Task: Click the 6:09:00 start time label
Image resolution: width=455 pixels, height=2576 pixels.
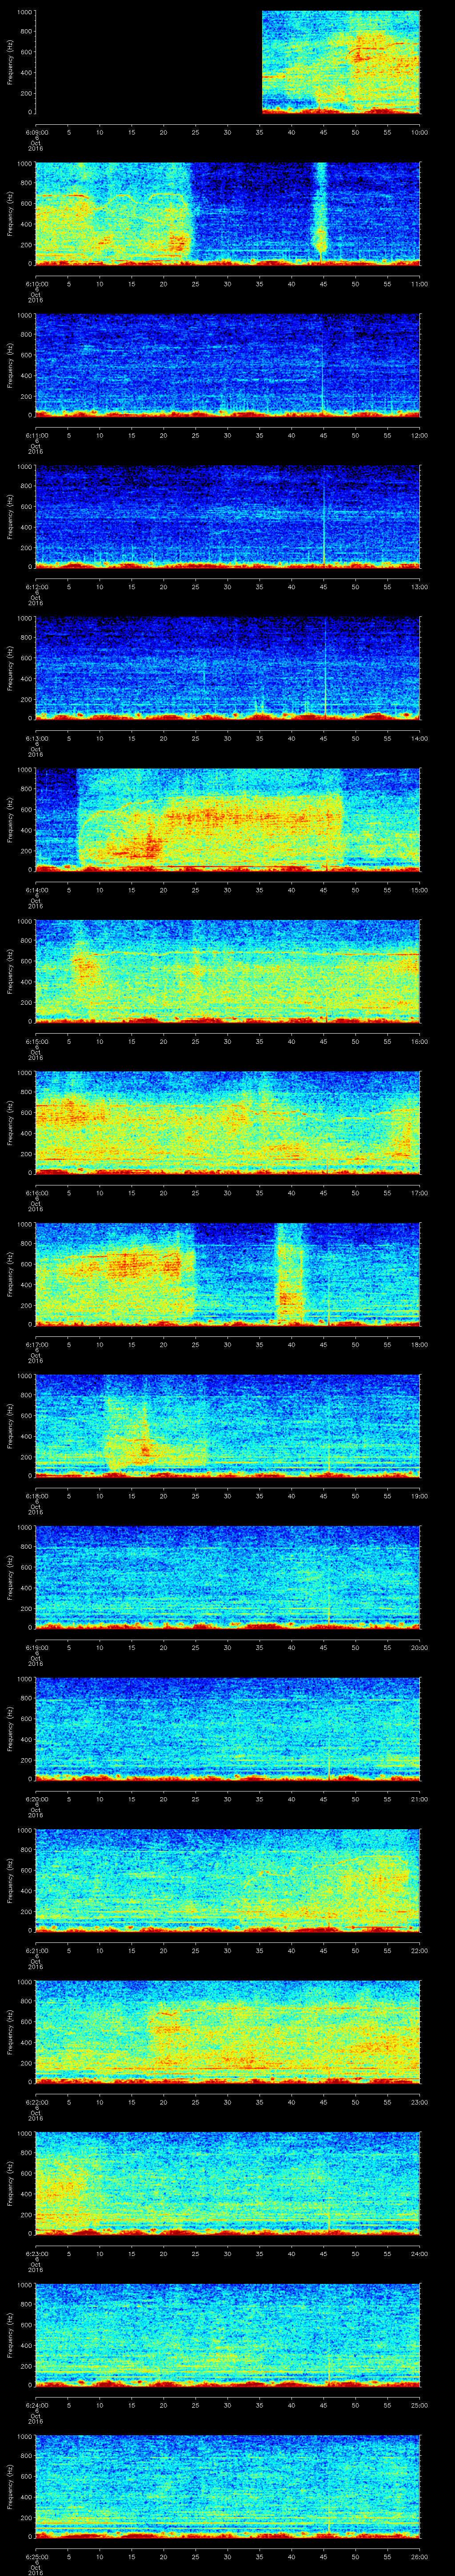Action: tap(36, 132)
